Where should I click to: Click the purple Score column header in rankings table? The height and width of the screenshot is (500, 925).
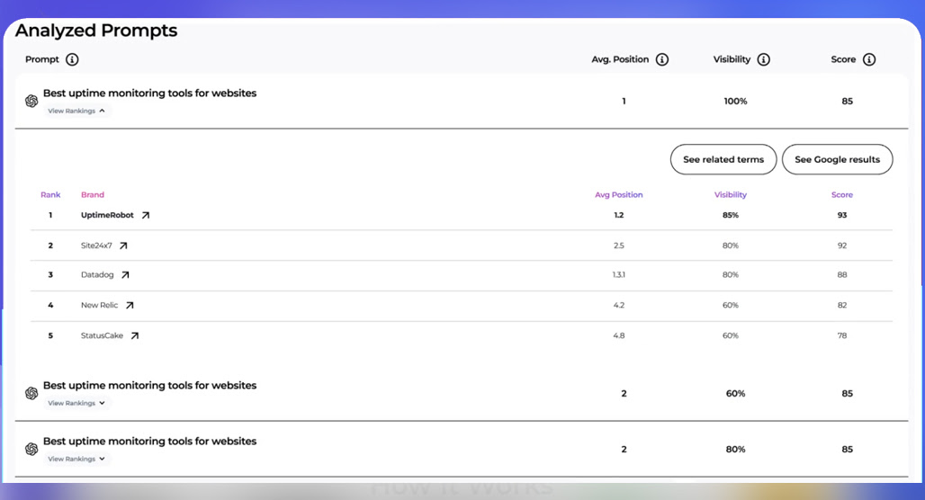pos(842,194)
